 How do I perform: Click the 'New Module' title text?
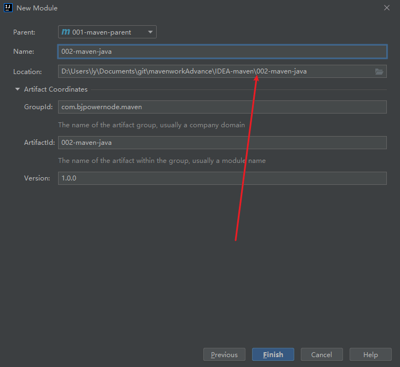coord(37,8)
